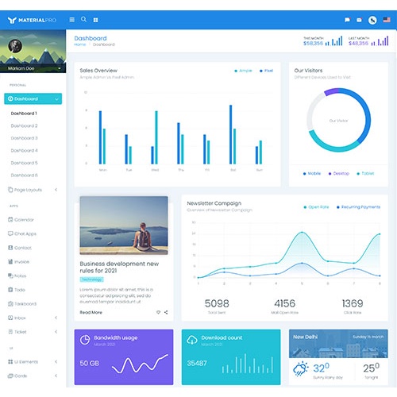Open the US flag language selector

[x=387, y=20]
